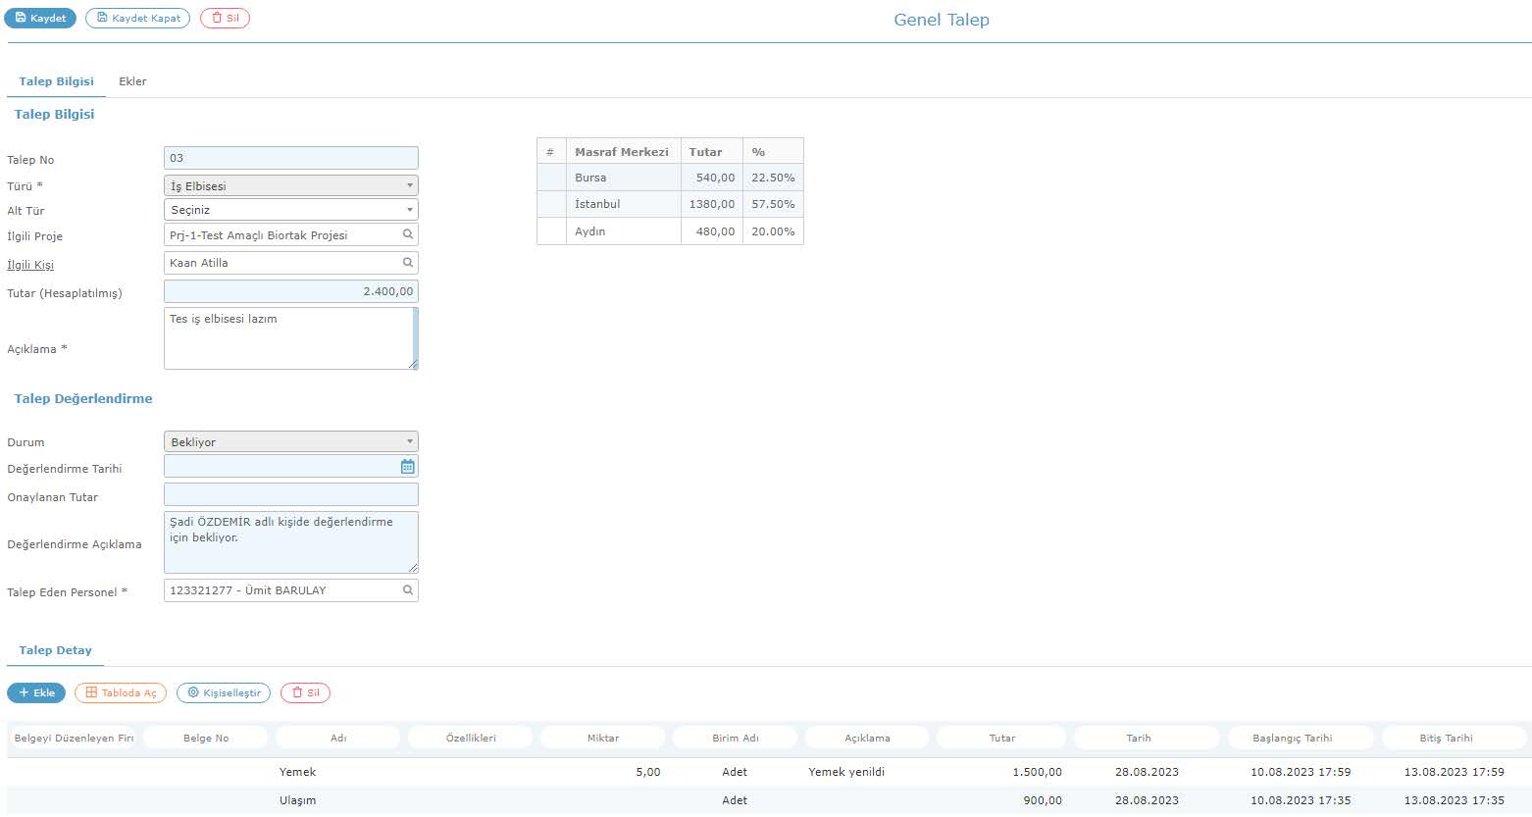Click the Masraf Merkezi column header
The image size is (1532, 817).
pyautogui.click(x=623, y=152)
